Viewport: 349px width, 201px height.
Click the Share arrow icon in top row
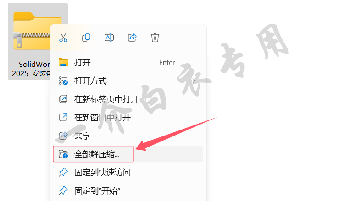click(132, 38)
